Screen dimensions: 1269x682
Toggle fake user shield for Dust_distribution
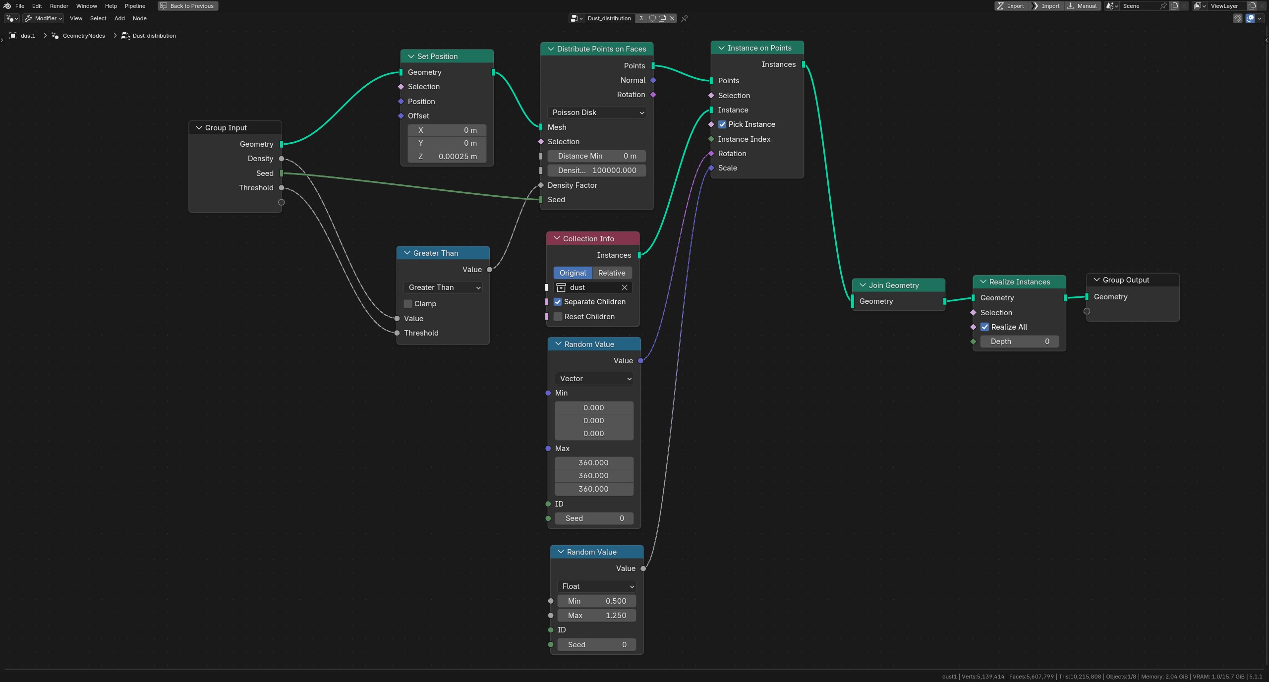652,18
